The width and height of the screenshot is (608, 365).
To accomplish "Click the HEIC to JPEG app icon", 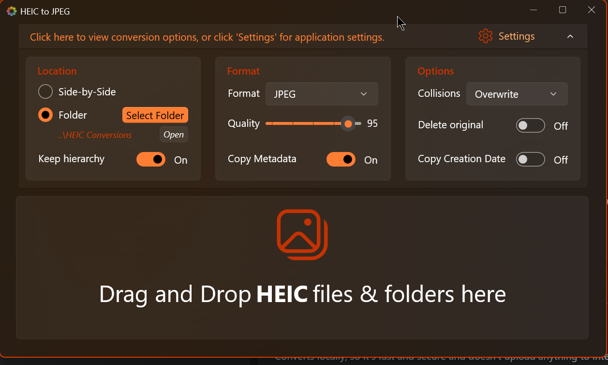I will [12, 11].
